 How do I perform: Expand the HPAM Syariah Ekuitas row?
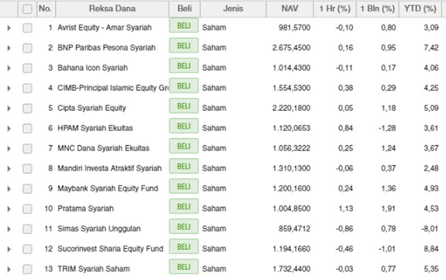[9, 129]
